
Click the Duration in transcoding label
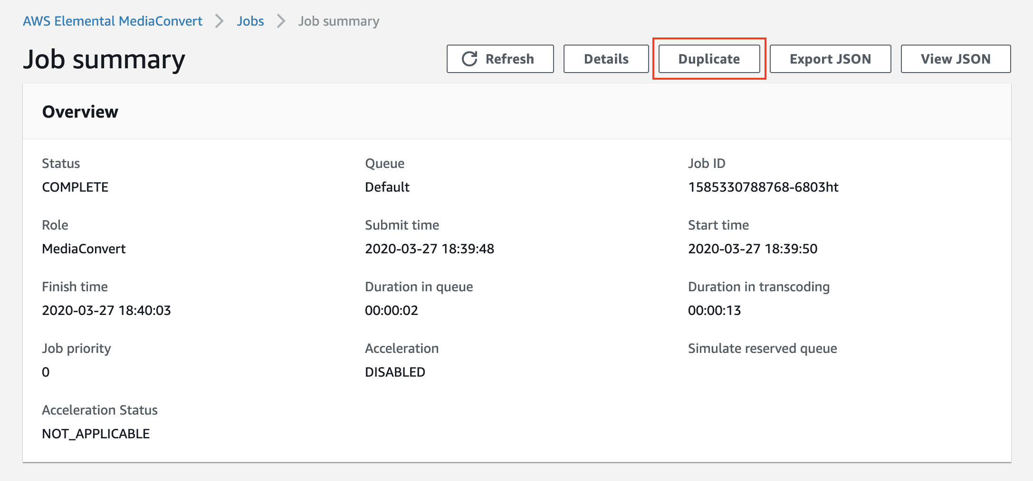(759, 287)
